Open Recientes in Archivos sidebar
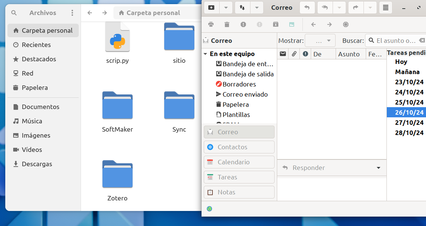Screen dimensions: 426x226 tap(43, 45)
